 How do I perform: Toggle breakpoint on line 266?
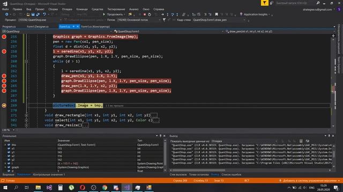(4, 91)
